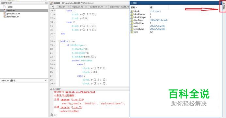This screenshot has height=118, width=226.
Task: Close the gademo1.m editor tab
Action: point(106,7)
